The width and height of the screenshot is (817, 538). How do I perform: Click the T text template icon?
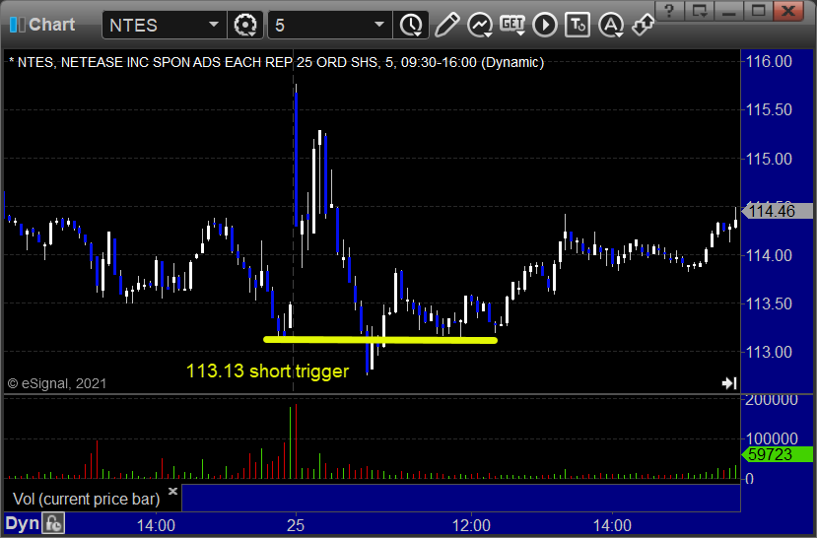[578, 25]
